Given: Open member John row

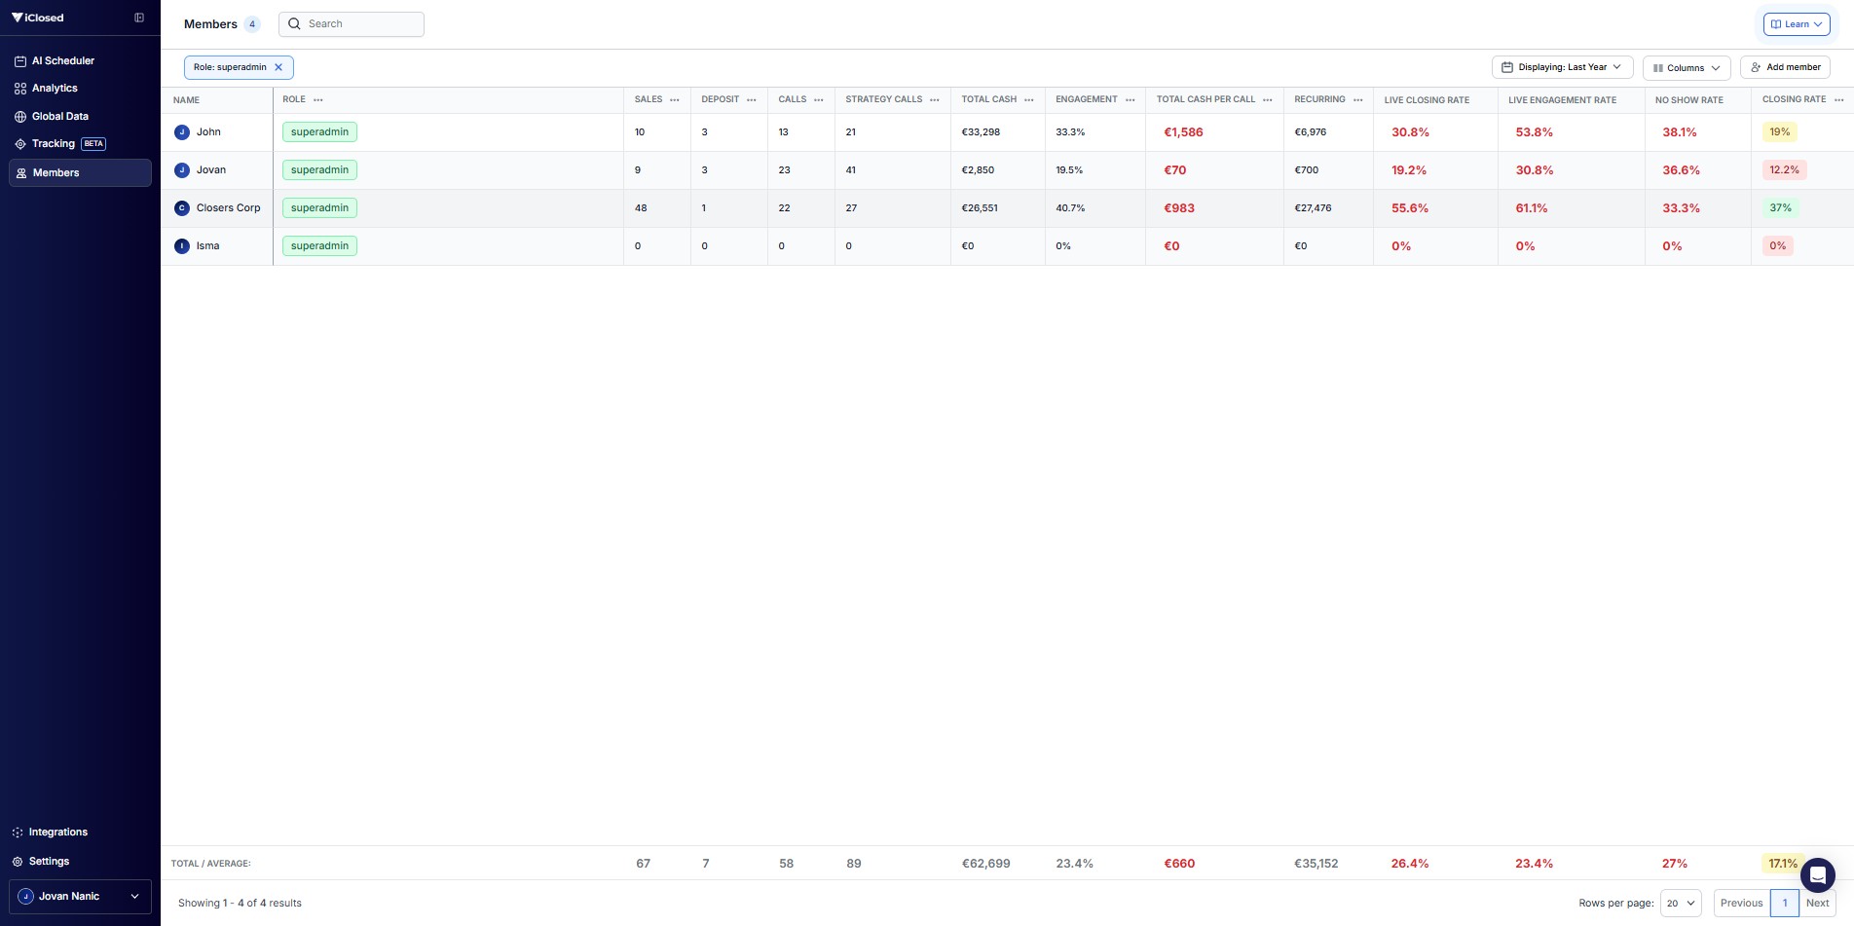Looking at the screenshot, I should (1007, 132).
